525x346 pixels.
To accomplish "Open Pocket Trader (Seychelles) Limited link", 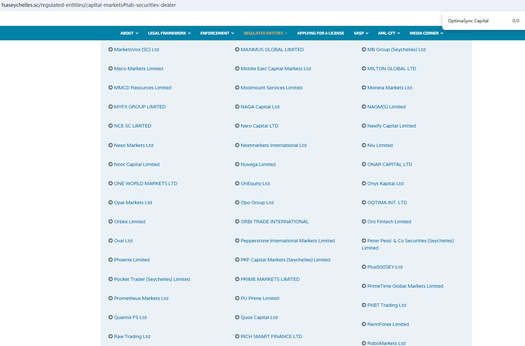I will tap(152, 279).
